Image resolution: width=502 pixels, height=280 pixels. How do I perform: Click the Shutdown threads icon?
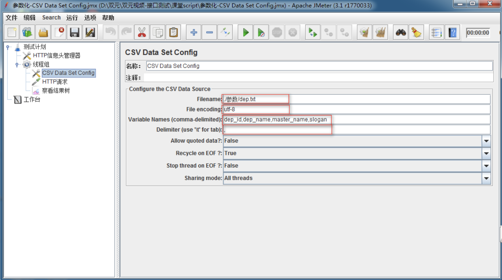(x=293, y=32)
